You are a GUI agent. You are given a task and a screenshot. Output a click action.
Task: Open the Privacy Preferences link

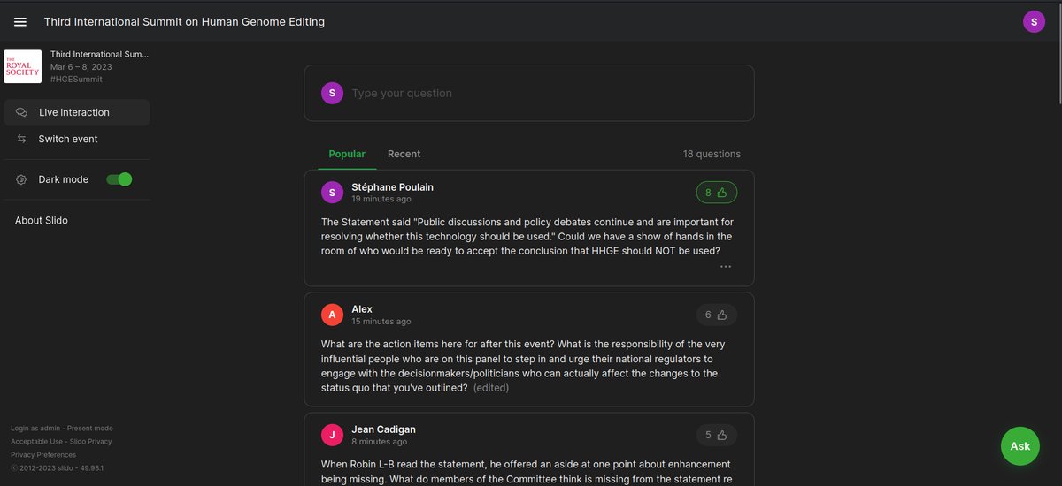coord(43,454)
